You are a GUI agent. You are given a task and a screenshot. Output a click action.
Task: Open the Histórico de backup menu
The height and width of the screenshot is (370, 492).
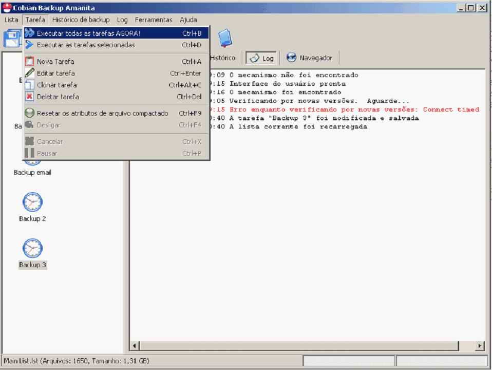tap(81, 20)
